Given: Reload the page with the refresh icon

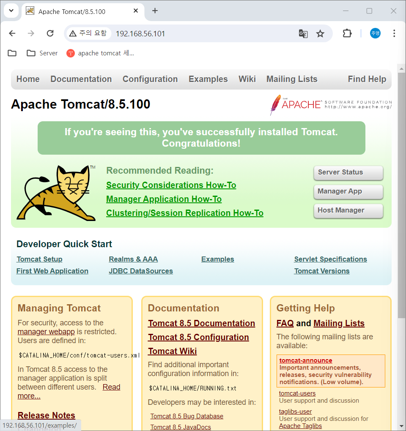Looking at the screenshot, I should (50, 33).
